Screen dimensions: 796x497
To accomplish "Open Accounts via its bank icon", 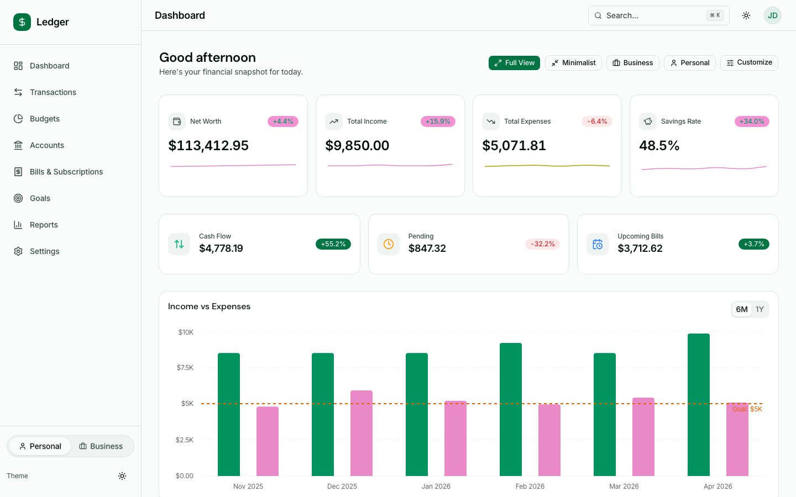I will [18, 145].
